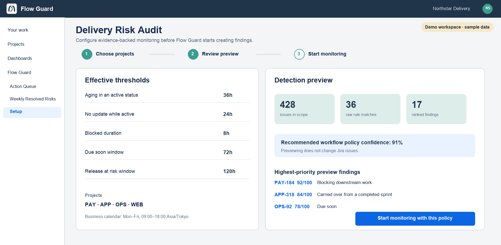
Task: Click Blocked duration value 8h
Action: click(x=226, y=133)
